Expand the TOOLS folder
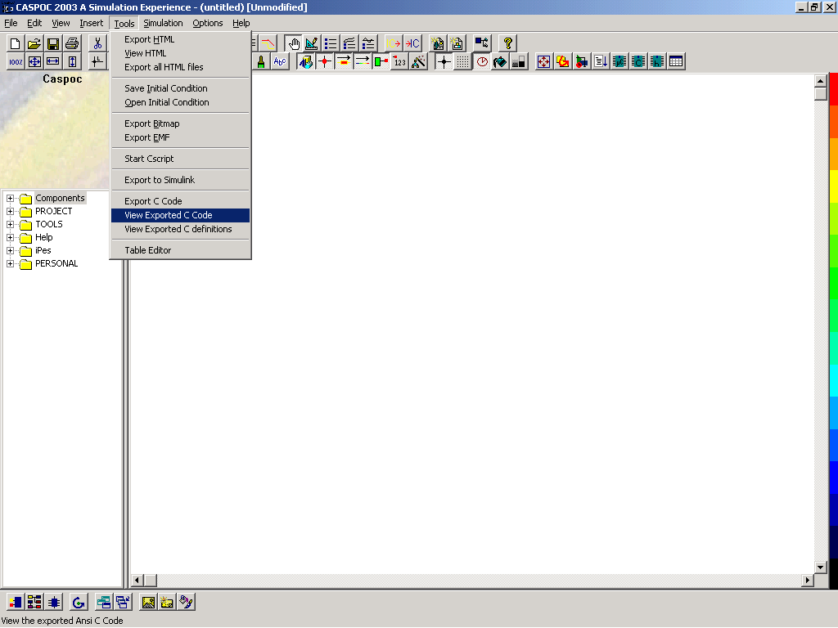This screenshot has width=838, height=628. [x=10, y=224]
